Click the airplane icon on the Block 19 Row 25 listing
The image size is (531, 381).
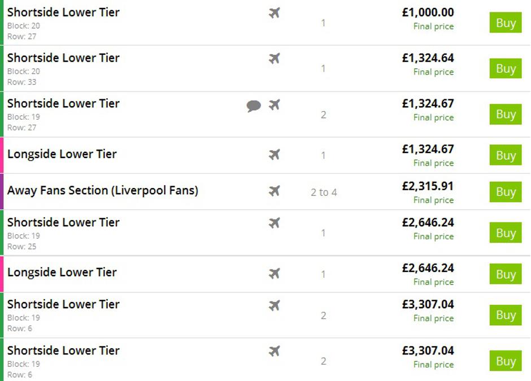coord(275,223)
